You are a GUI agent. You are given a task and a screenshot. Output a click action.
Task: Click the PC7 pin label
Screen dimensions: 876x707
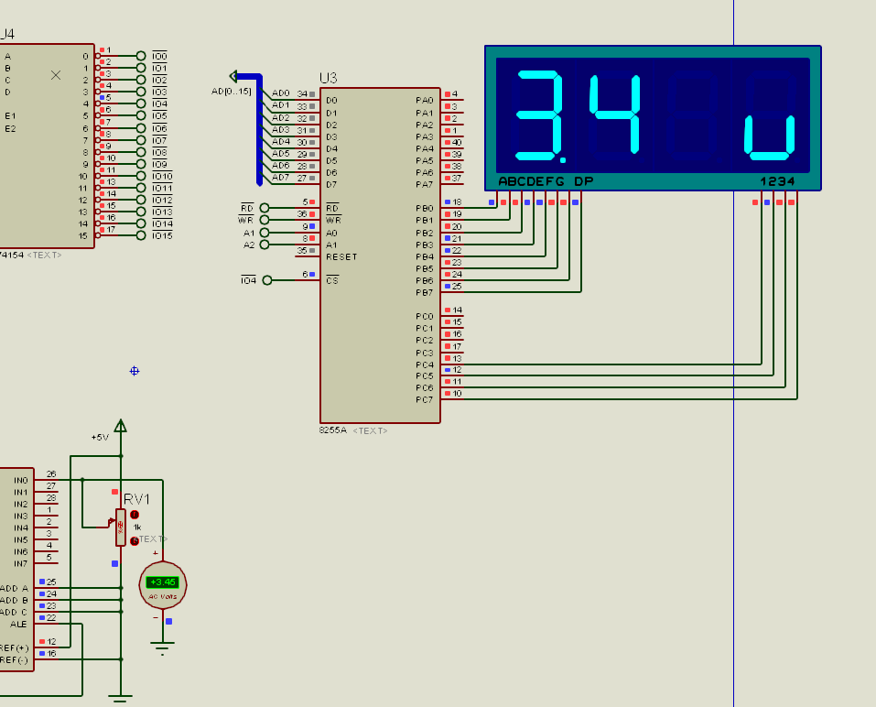pos(425,399)
